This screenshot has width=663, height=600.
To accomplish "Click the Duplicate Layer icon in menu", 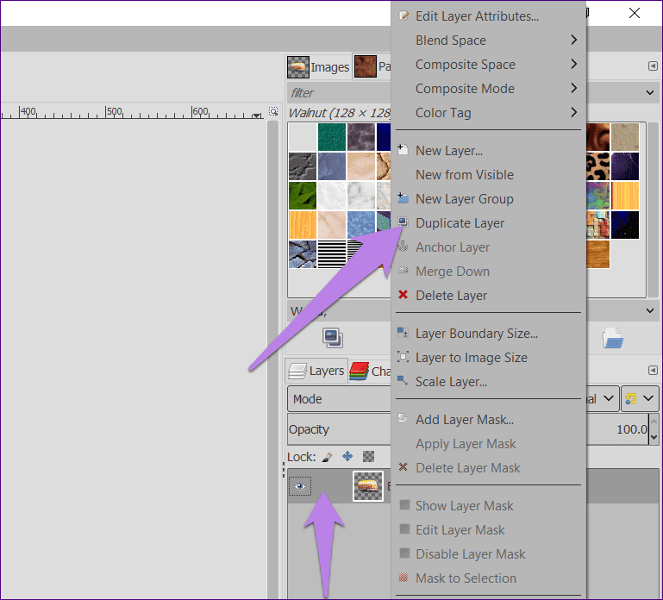I will tap(403, 222).
